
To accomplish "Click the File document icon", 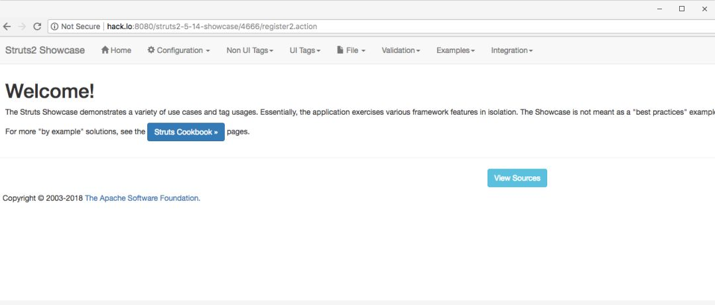I will pyautogui.click(x=340, y=50).
